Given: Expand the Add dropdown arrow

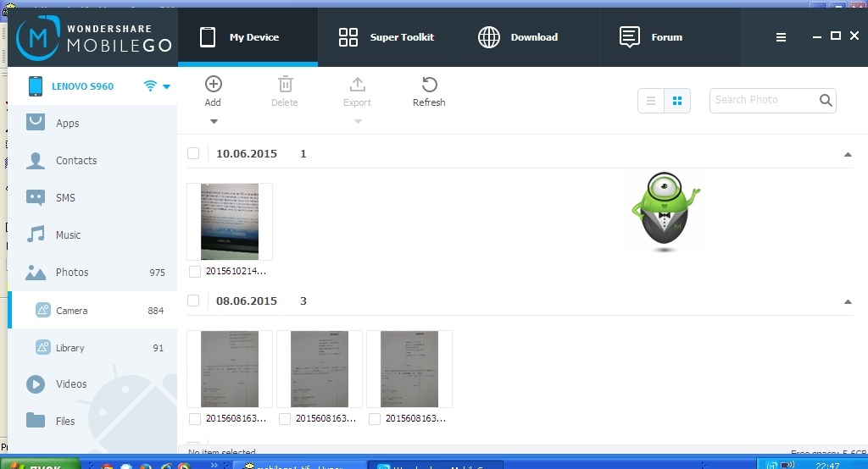Looking at the screenshot, I should pyautogui.click(x=214, y=121).
